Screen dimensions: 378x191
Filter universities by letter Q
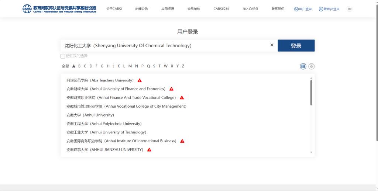pos(148,66)
